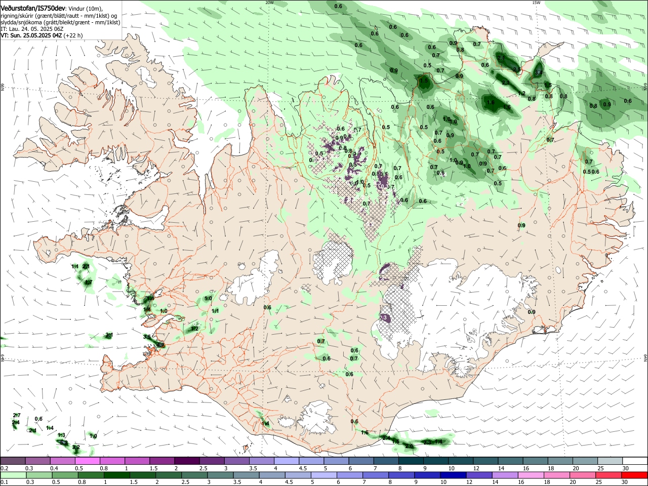
Task: Select upper-row swatch between 6 and 7
Action: pos(361,461)
